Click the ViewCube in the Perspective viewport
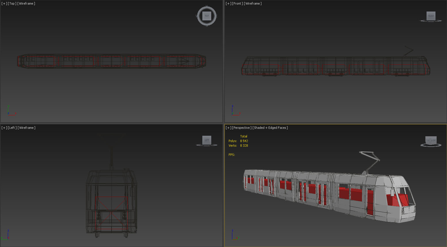 431,140
